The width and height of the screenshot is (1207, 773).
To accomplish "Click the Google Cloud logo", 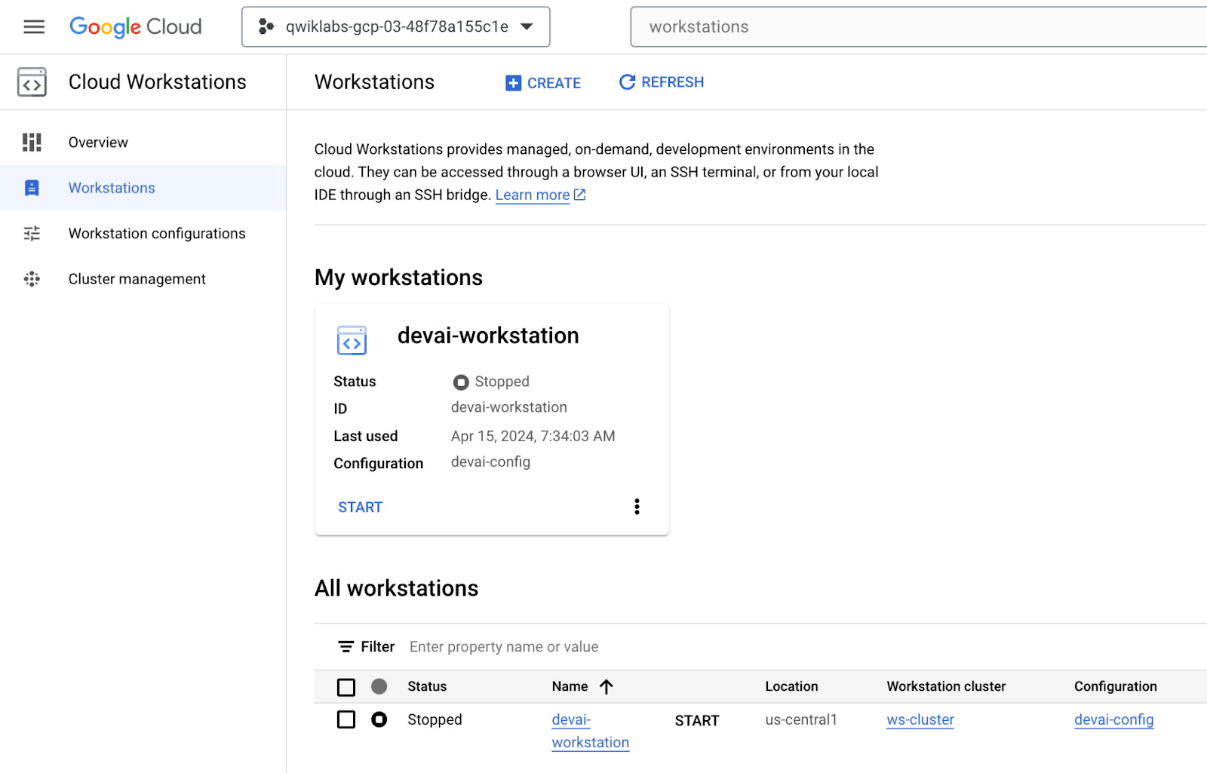I will 136,27.
